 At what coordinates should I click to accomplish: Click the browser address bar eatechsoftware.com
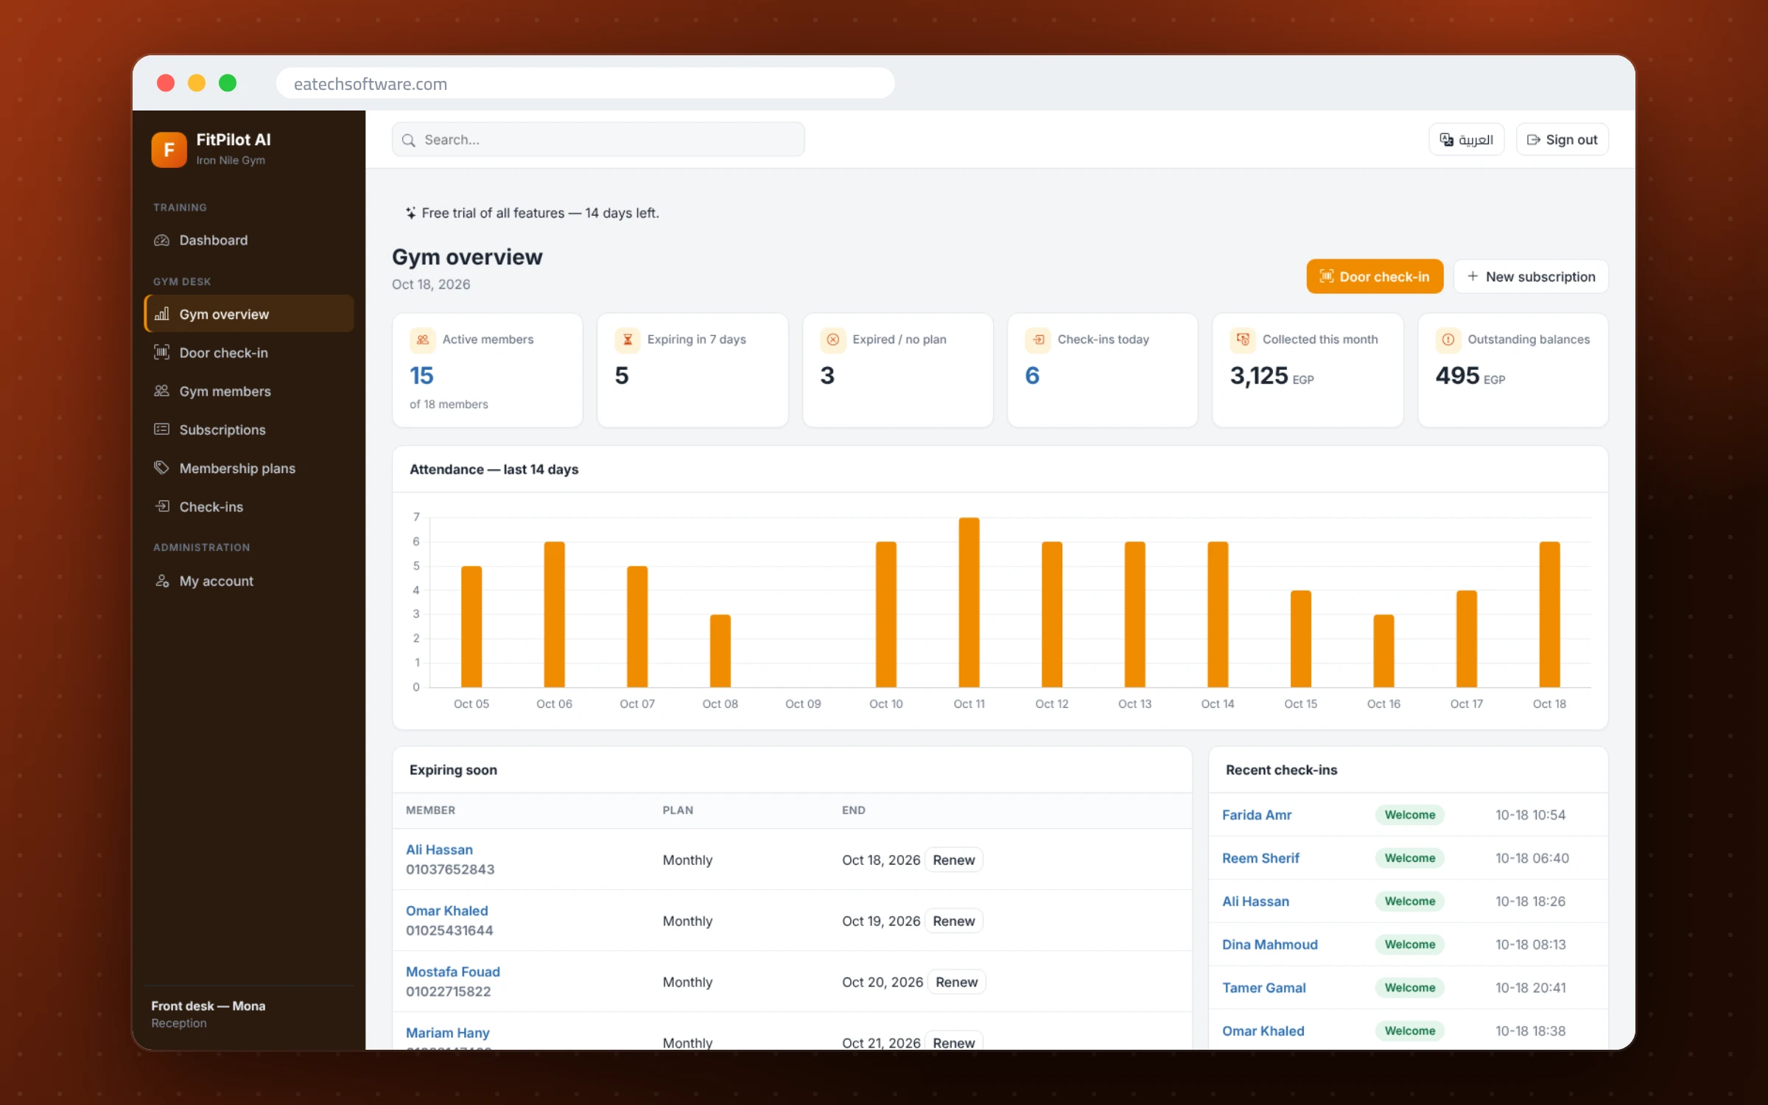[x=586, y=83]
